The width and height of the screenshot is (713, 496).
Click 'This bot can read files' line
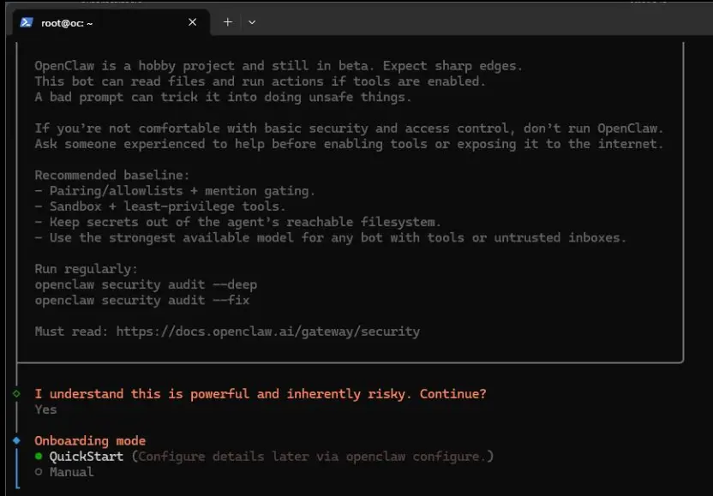[261, 81]
